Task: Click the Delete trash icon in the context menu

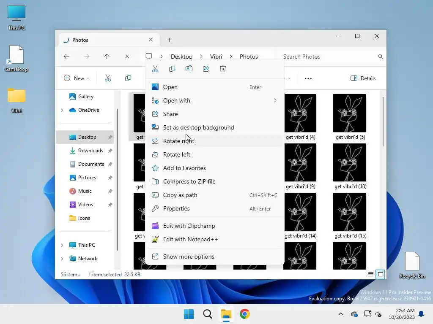Action: pyautogui.click(x=223, y=69)
